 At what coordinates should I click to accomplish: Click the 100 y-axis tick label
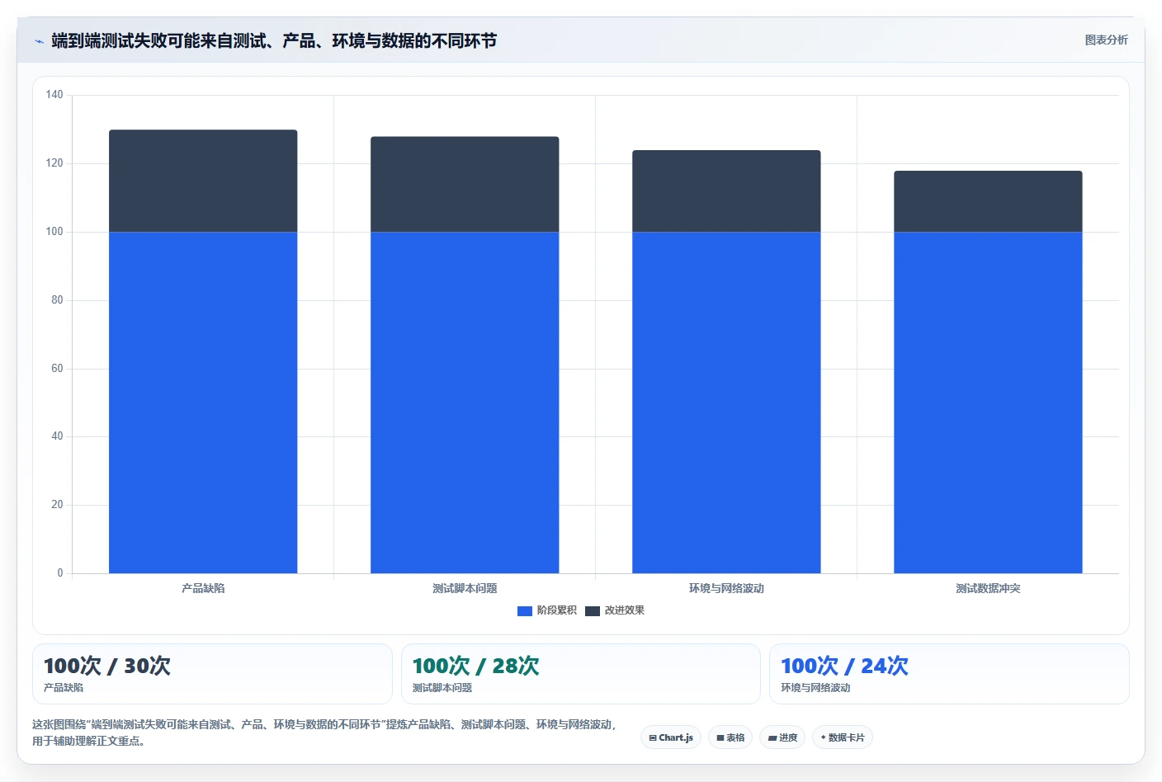point(54,232)
